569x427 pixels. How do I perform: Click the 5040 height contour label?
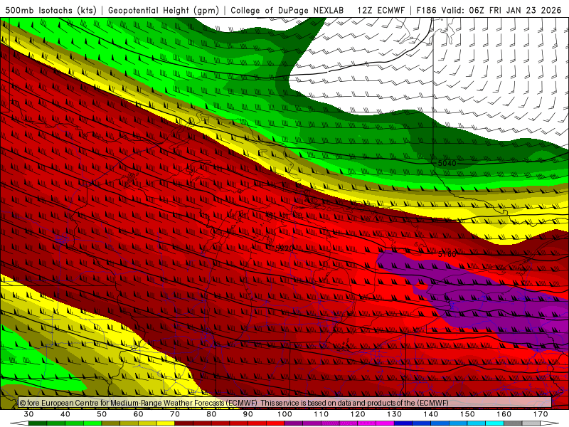pos(447,164)
